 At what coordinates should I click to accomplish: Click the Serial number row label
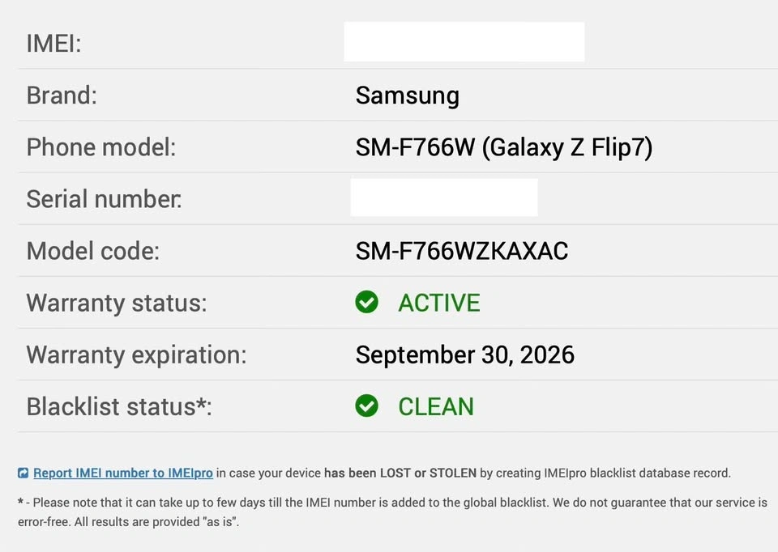(x=104, y=199)
